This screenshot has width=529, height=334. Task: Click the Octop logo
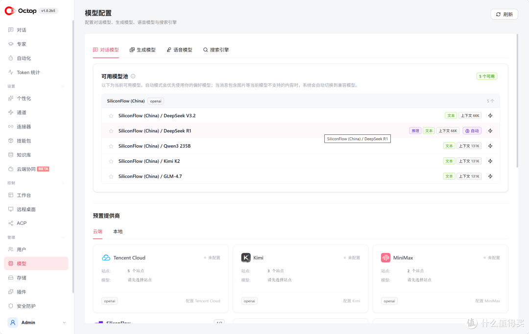[21, 11]
